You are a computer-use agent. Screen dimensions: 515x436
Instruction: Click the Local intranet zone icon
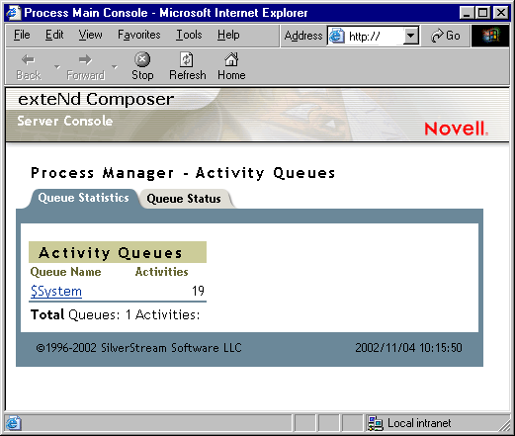(x=376, y=423)
